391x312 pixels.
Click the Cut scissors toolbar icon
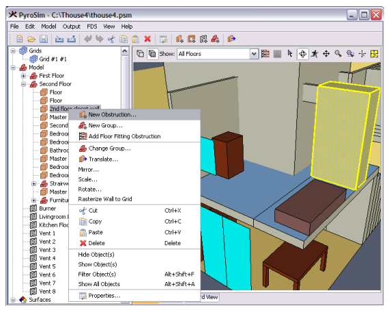111,39
